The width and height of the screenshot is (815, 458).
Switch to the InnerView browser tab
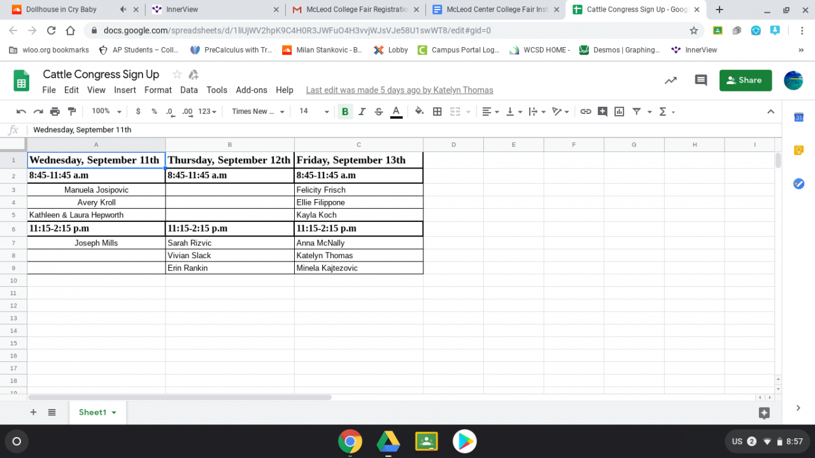213,10
